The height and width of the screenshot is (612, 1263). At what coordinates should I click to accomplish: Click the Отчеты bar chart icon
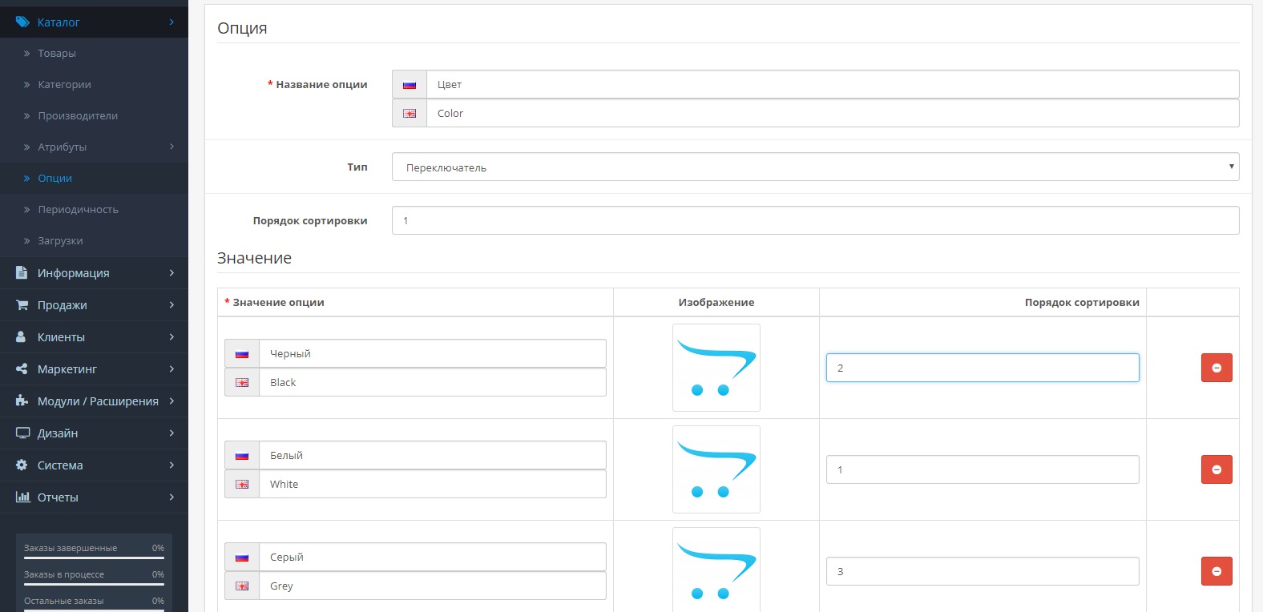tap(22, 497)
